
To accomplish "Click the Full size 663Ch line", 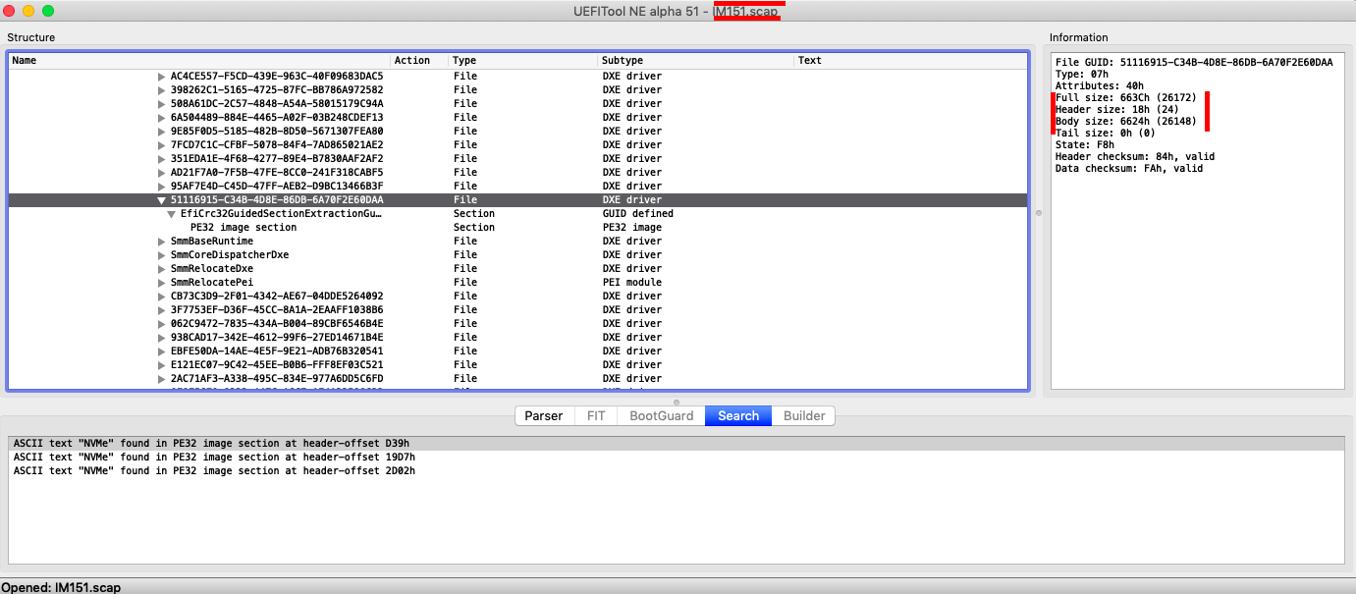I will tap(1125, 97).
